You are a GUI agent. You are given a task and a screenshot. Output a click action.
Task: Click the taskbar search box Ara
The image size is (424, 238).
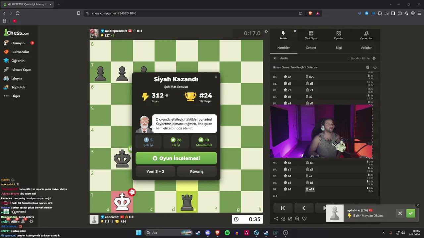tap(168, 233)
